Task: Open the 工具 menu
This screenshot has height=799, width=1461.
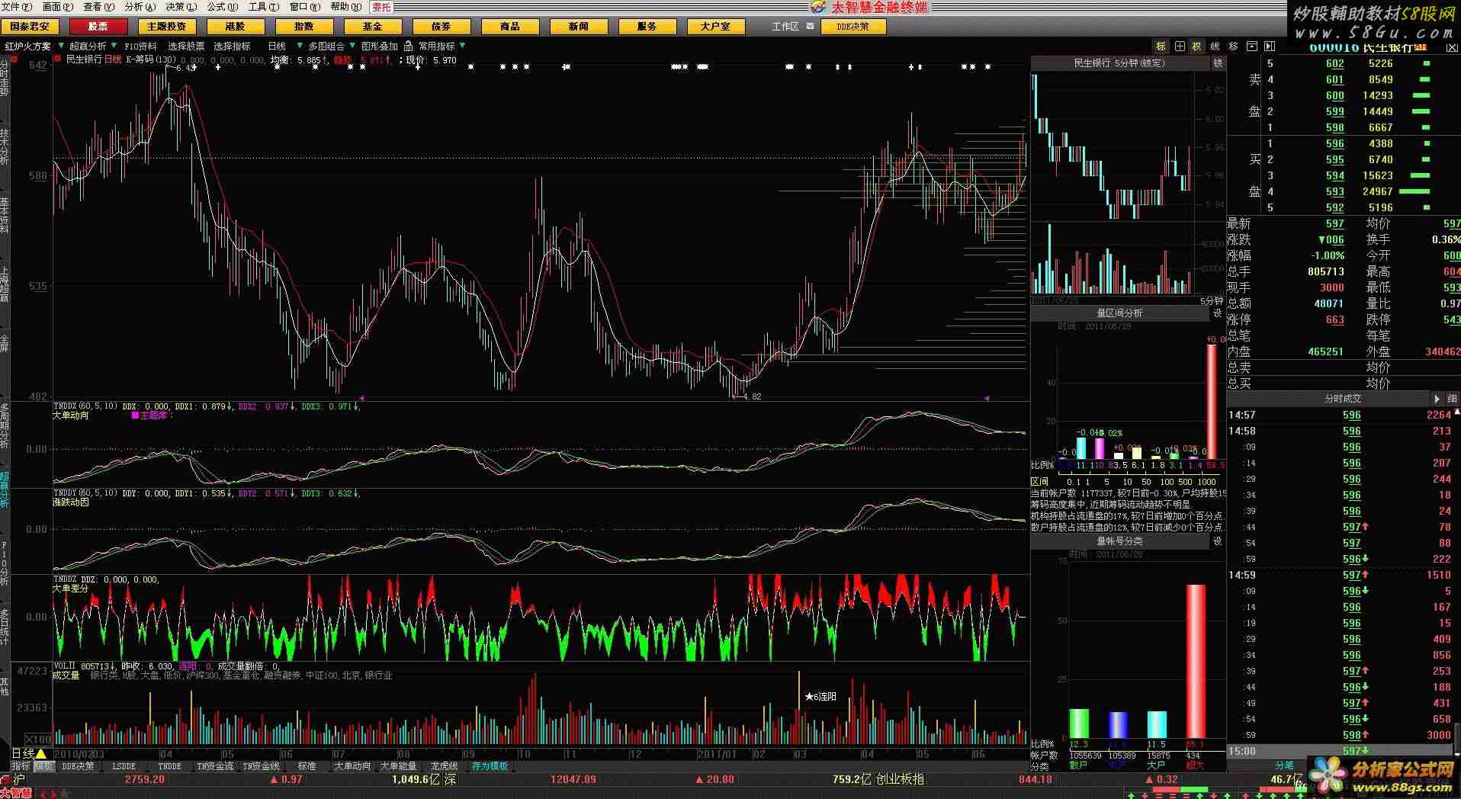Action: (x=263, y=7)
